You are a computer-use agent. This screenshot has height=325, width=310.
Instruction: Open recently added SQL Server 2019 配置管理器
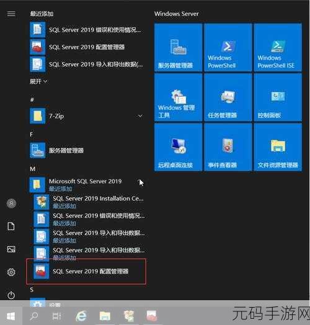(87, 47)
